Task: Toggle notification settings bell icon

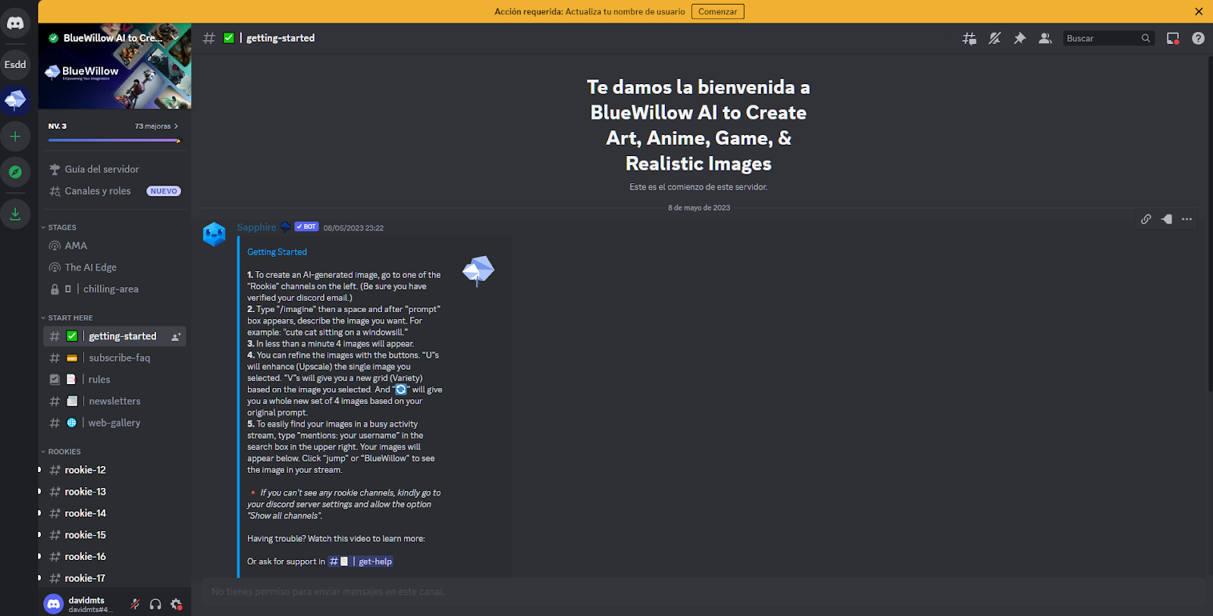Action: click(995, 38)
